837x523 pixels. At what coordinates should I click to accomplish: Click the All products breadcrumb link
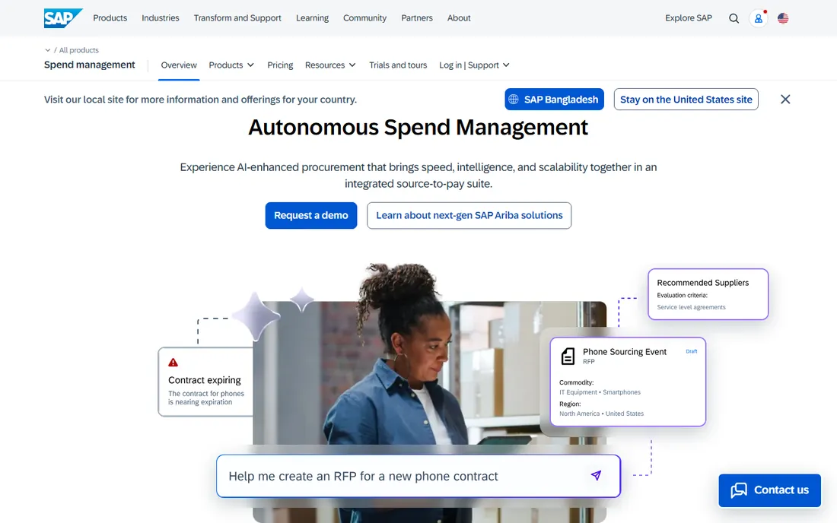click(79, 50)
